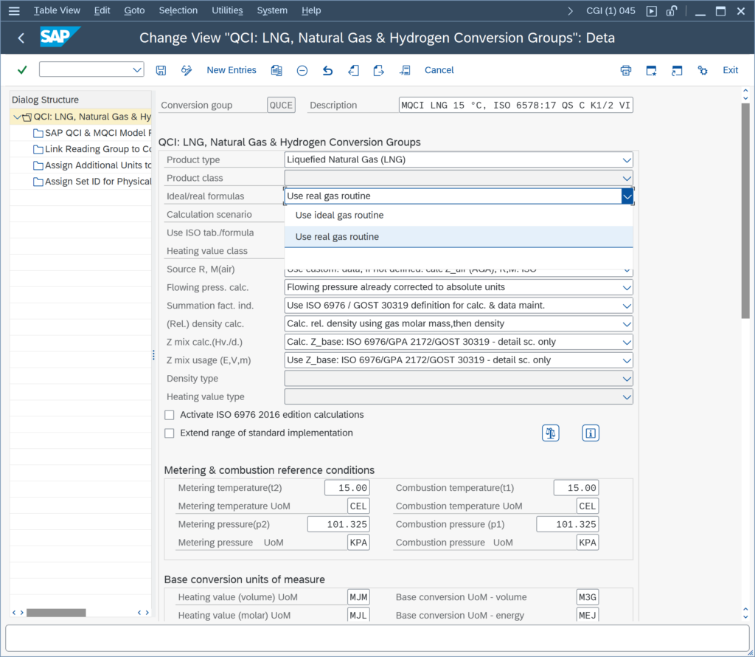The image size is (755, 657).
Task: Choose 'Use ideal gas routine' option
Action: point(459,216)
